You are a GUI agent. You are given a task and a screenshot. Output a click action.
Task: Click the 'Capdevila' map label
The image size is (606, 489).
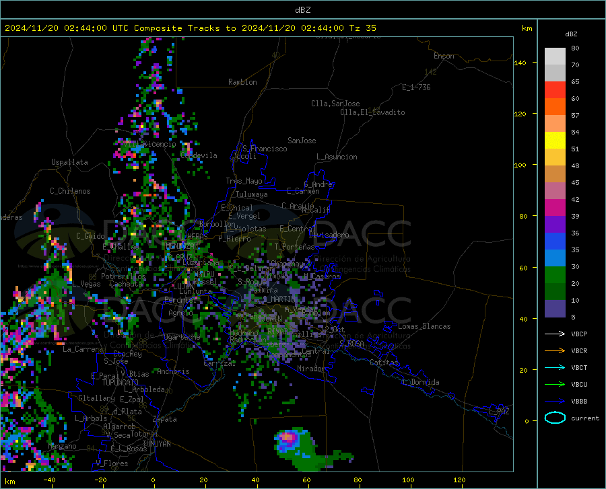199,155
